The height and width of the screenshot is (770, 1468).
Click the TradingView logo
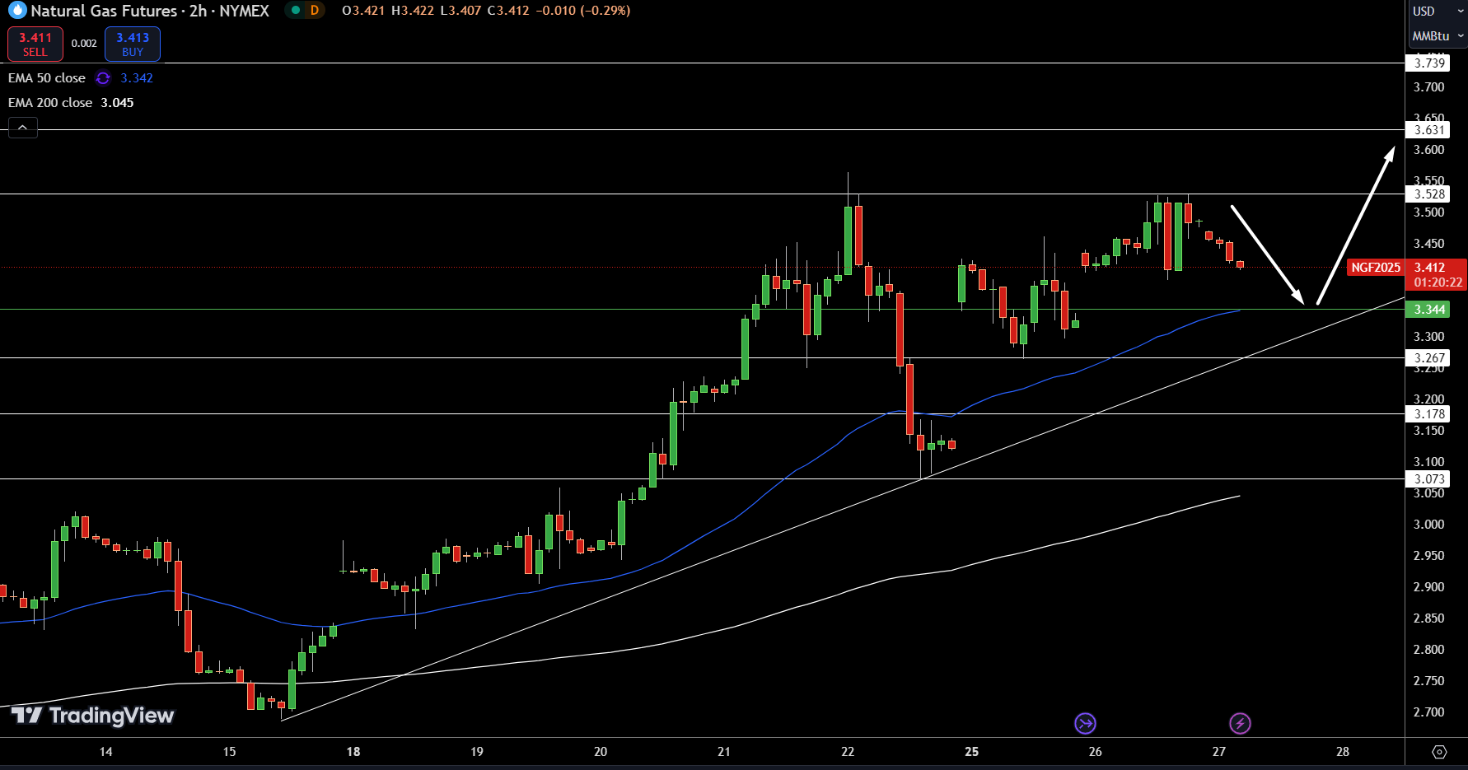[92, 716]
